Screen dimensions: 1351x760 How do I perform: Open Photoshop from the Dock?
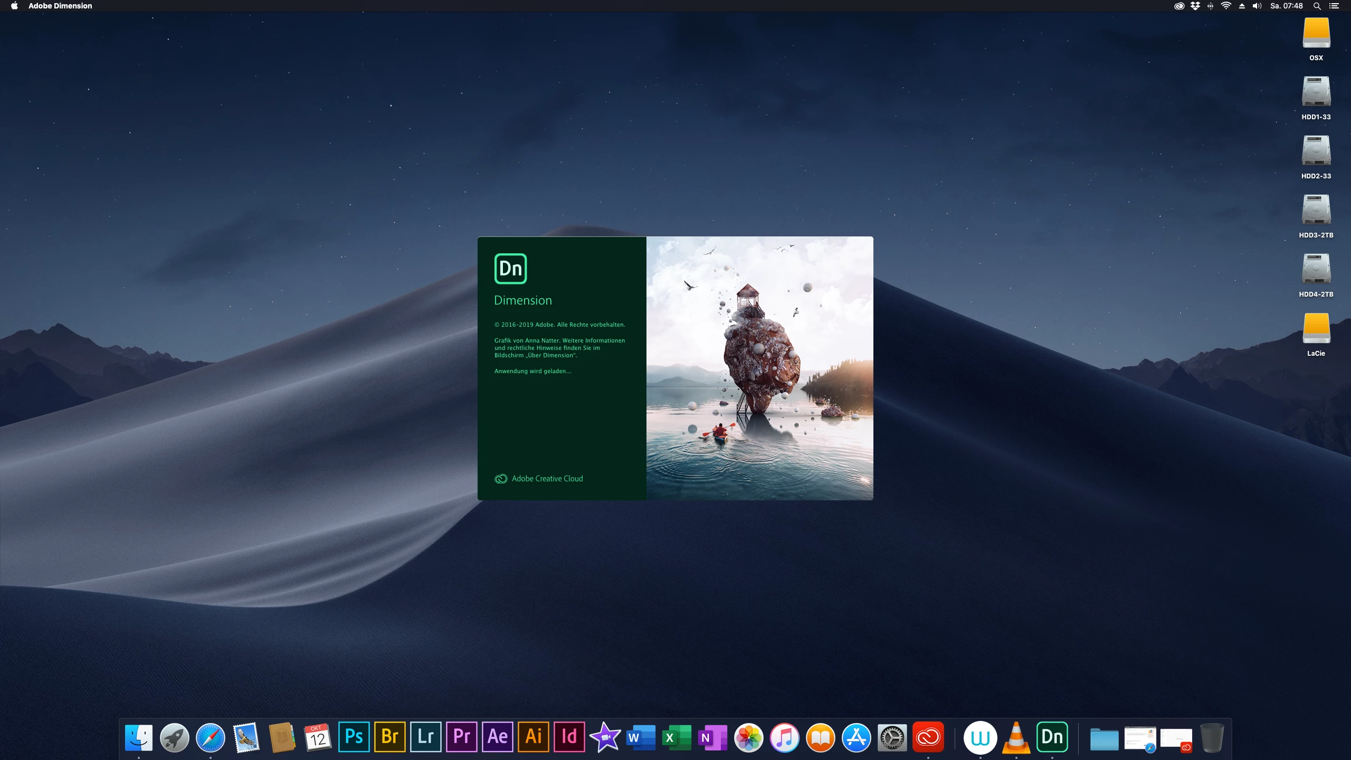pyautogui.click(x=354, y=737)
